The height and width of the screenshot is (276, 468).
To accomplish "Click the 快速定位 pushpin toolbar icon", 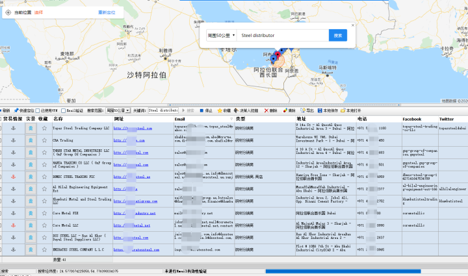I will coord(16,110).
